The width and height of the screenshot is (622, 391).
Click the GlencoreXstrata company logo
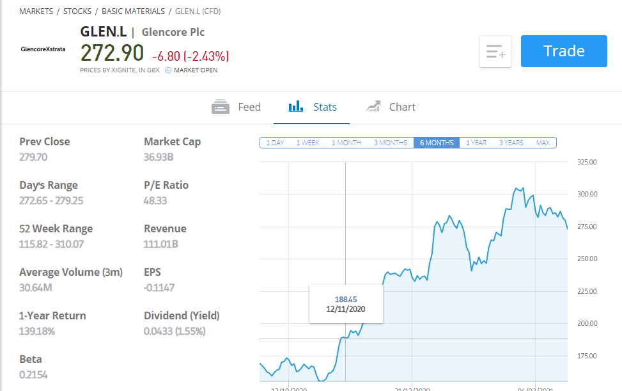pos(43,49)
